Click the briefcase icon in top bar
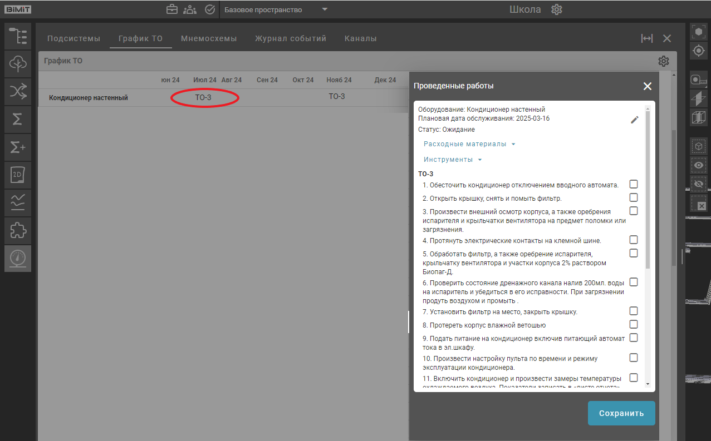Viewport: 711px width, 441px height. (x=172, y=9)
